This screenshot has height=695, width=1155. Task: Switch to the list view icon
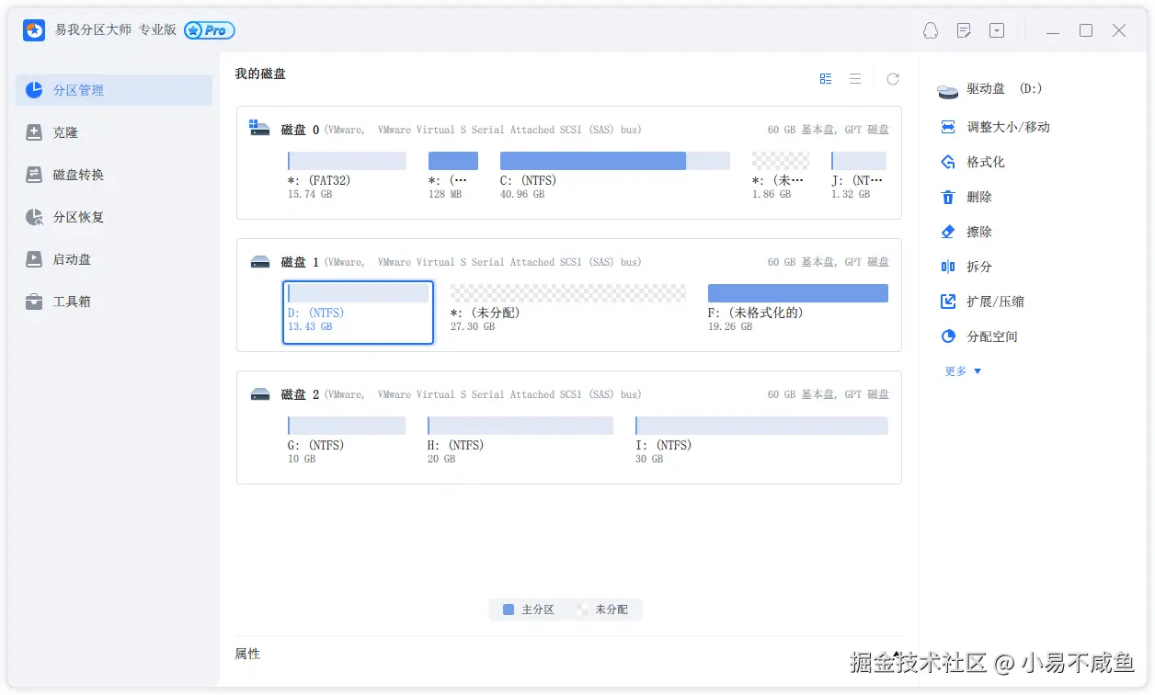coord(855,79)
